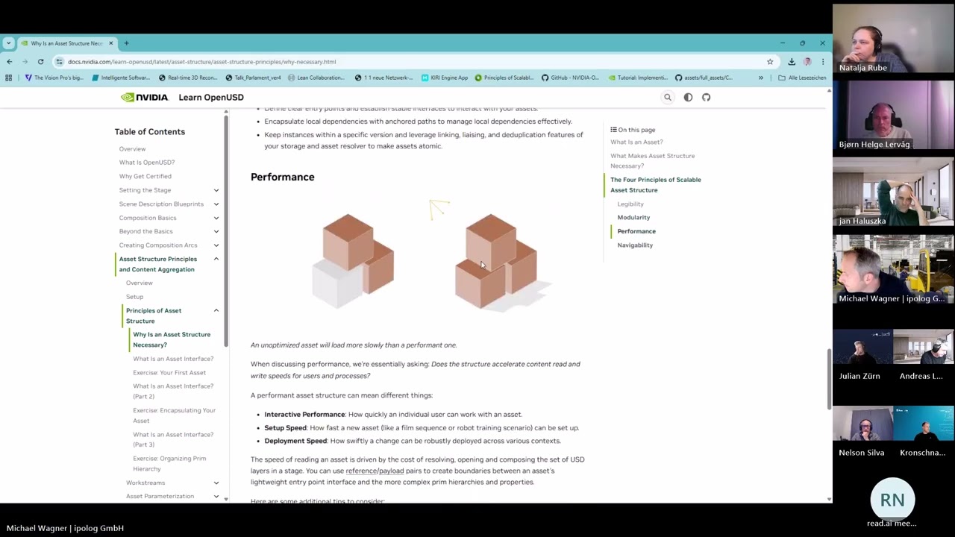Image resolution: width=955 pixels, height=537 pixels.
Task: Expand 'Composition Basics' section
Action: coord(216,218)
